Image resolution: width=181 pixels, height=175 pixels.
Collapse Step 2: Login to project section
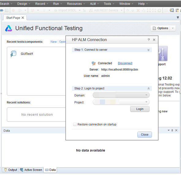[x=149, y=89]
